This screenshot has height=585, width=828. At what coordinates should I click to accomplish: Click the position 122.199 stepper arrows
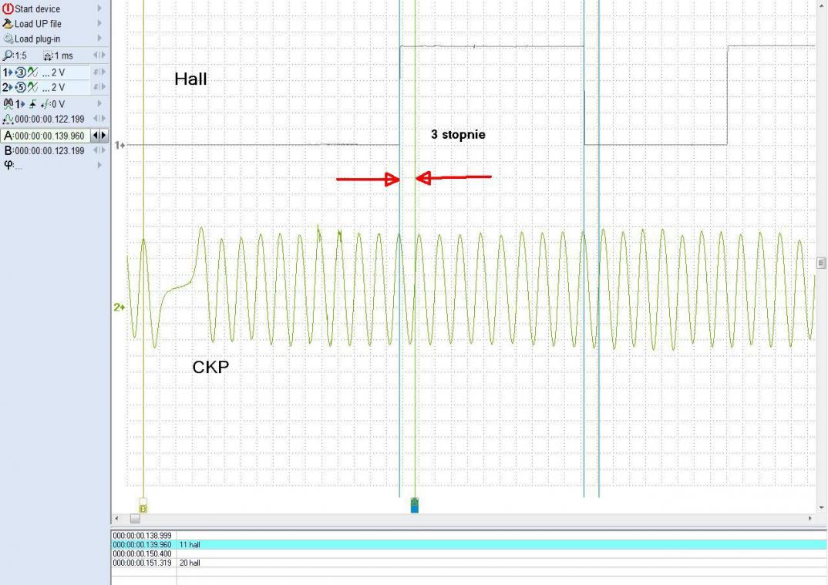[x=99, y=118]
